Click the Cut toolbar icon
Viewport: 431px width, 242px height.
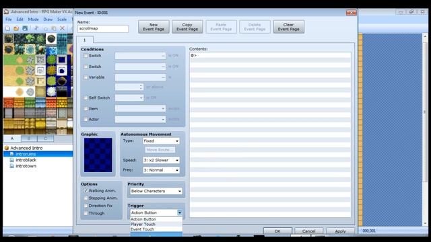point(36,28)
